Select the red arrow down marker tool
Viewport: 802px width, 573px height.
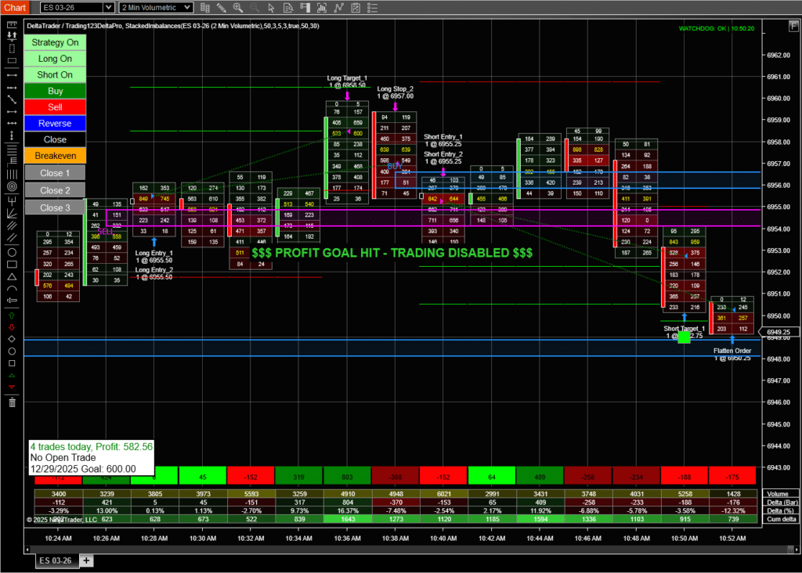click(12, 326)
